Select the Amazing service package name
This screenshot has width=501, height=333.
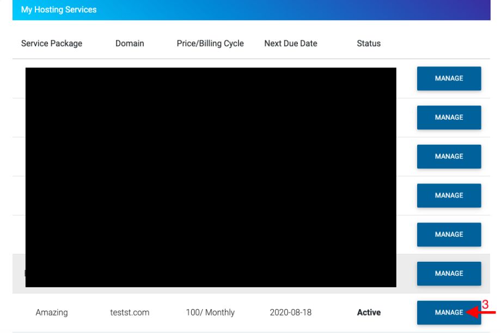pyautogui.click(x=51, y=312)
